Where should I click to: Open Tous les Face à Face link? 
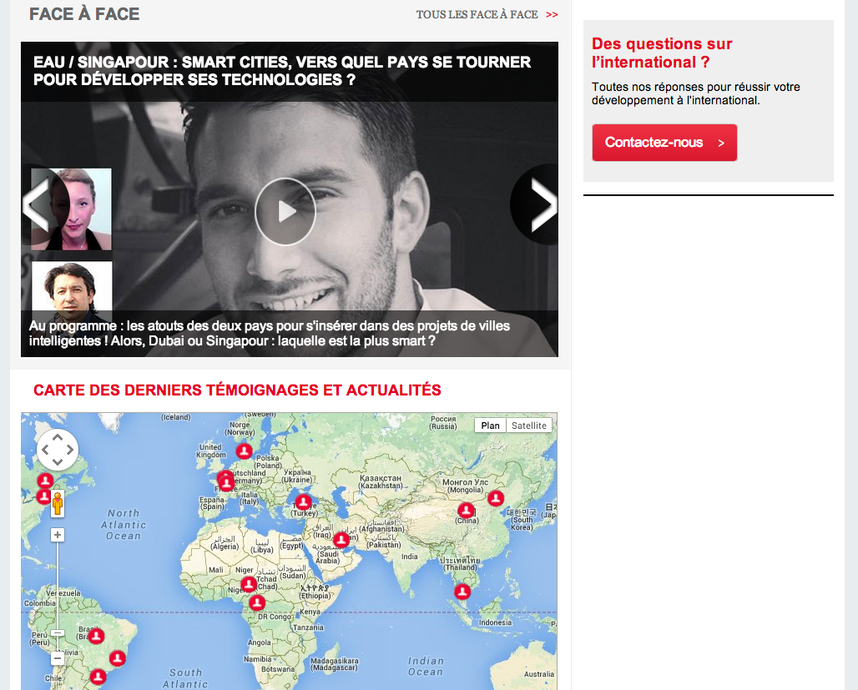pyautogui.click(x=487, y=15)
